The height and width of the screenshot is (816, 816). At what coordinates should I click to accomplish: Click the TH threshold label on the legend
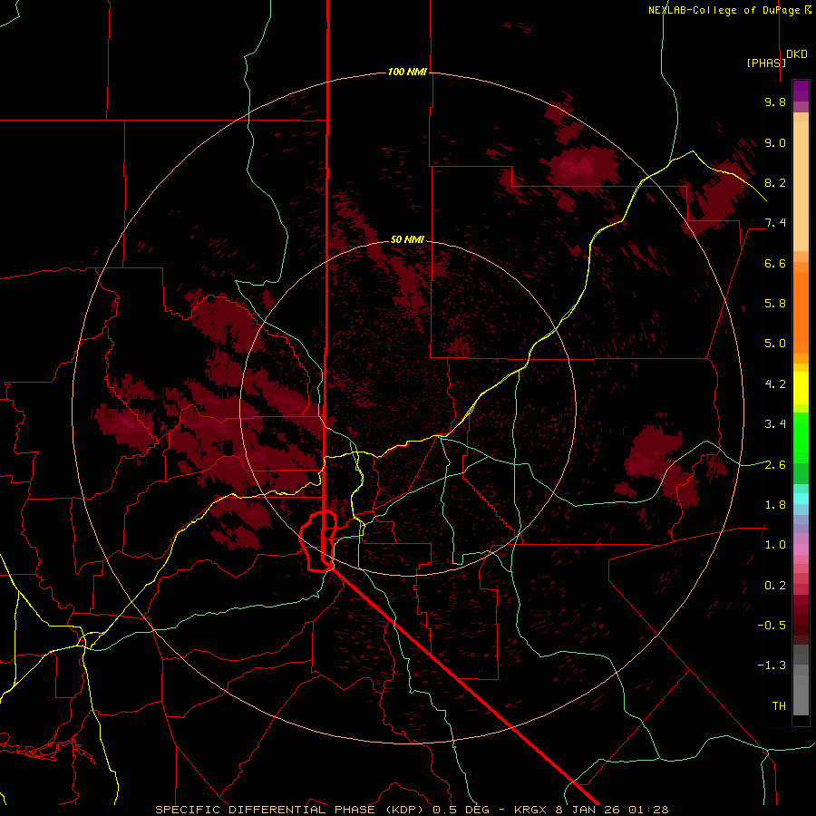click(779, 706)
